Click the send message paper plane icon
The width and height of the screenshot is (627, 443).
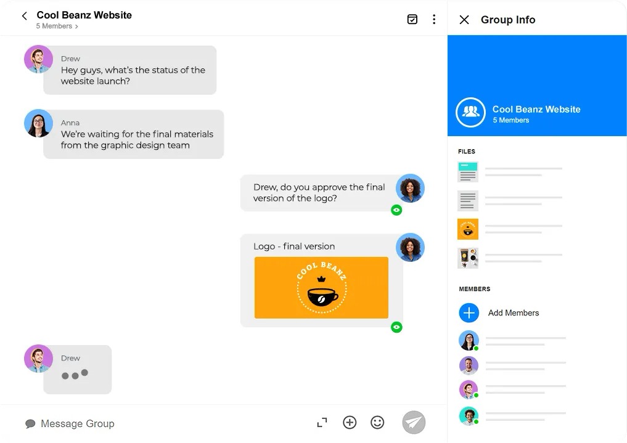(x=414, y=423)
